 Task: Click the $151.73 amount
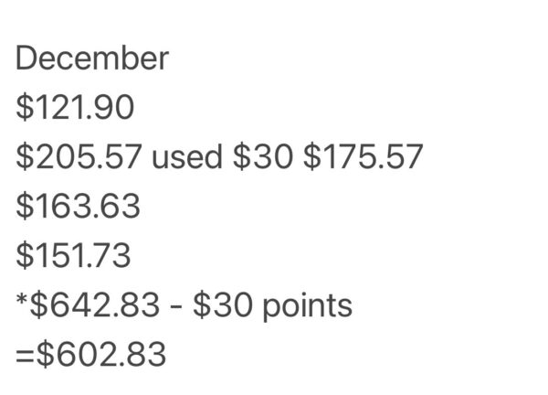74,256
